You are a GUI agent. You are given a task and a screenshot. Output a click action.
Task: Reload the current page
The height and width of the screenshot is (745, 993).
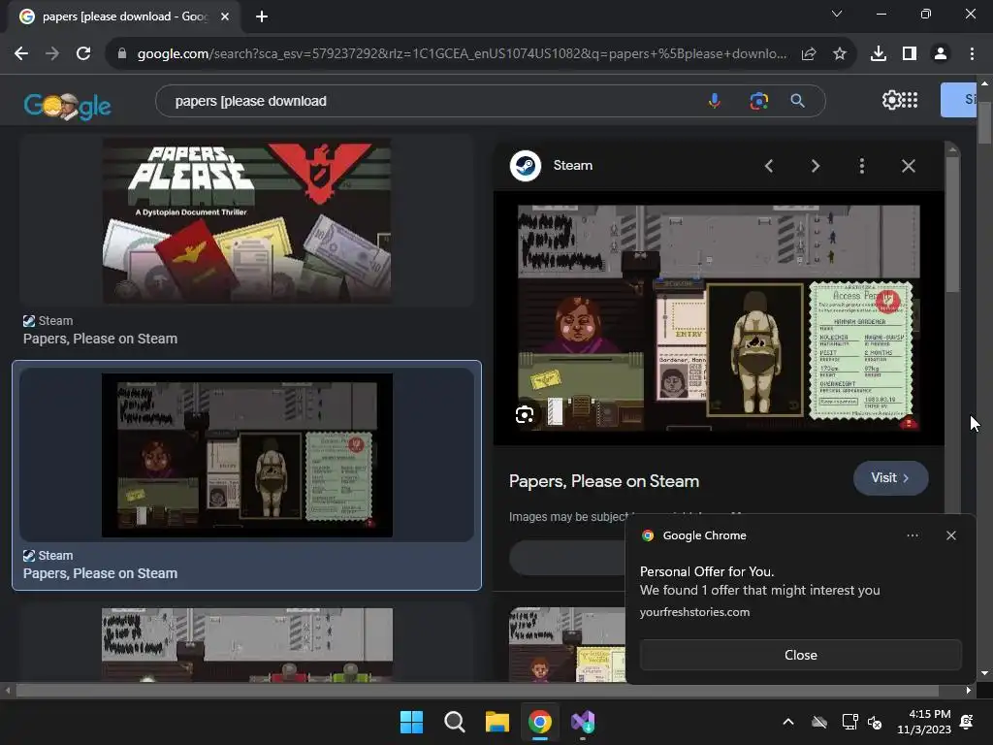(x=83, y=54)
